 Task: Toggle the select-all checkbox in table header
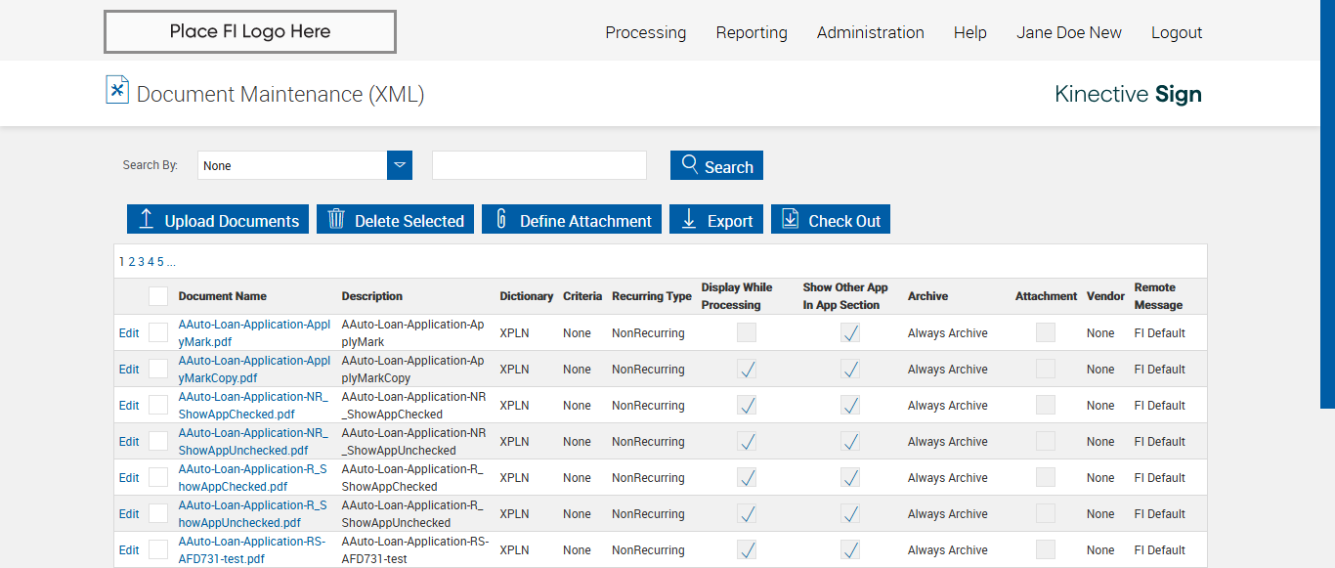point(158,296)
